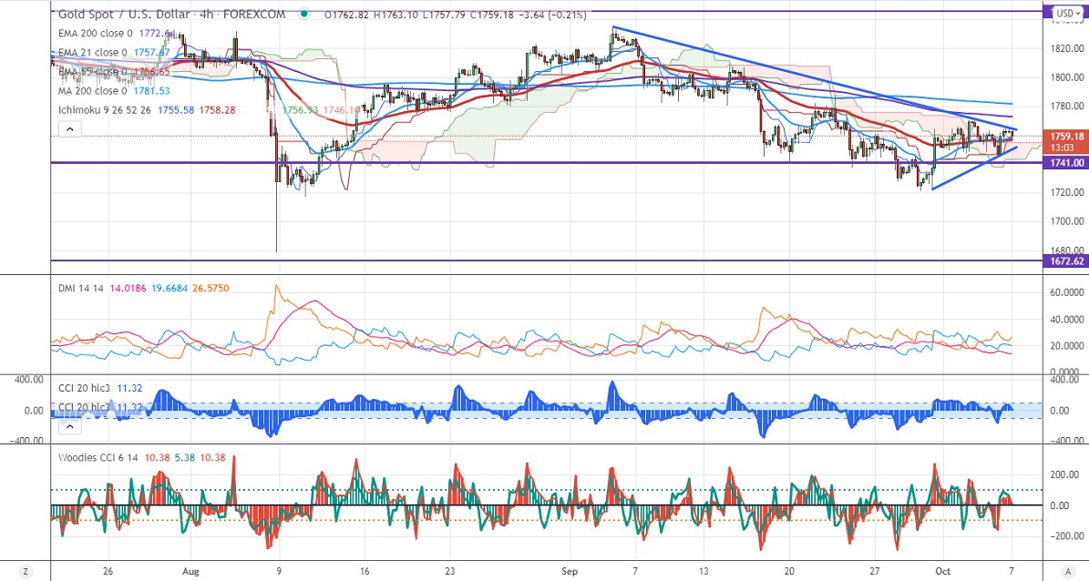Image resolution: width=1089 pixels, height=581 pixels.
Task: Click the 16 date label on time axis
Action: (x=365, y=571)
